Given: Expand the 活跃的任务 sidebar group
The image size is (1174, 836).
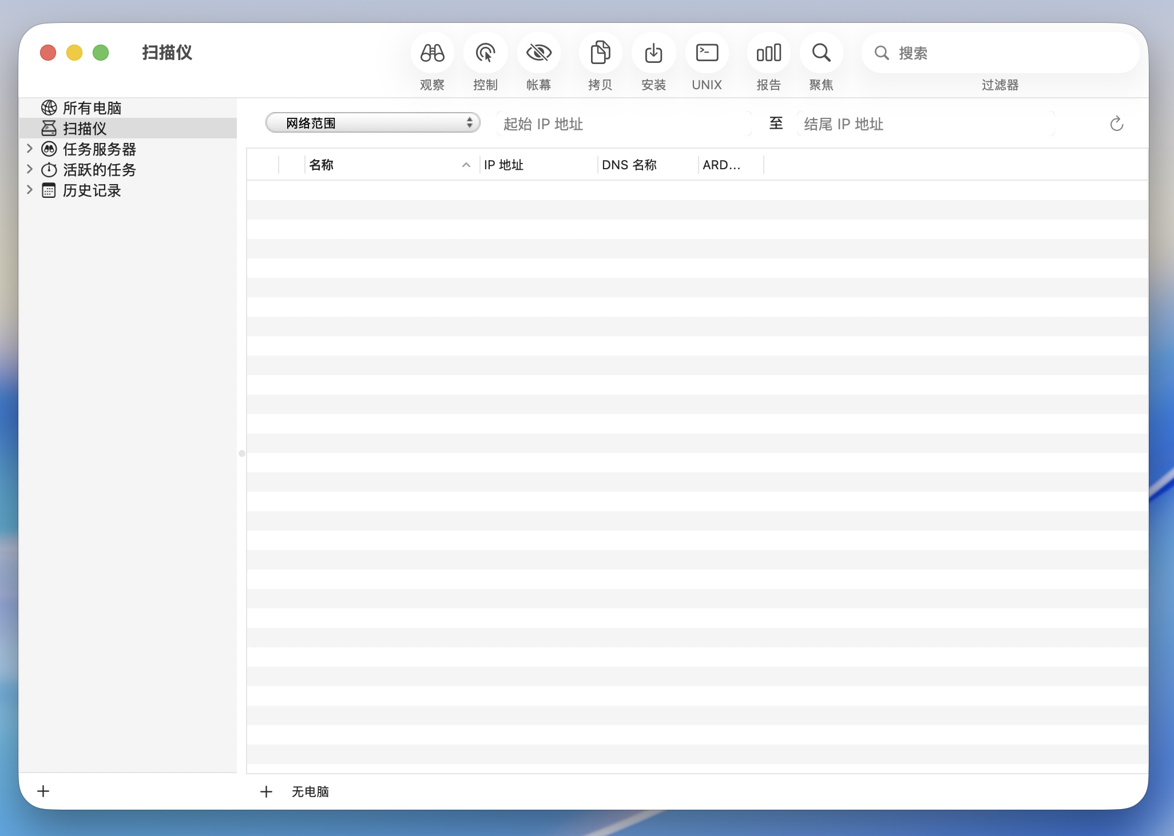Looking at the screenshot, I should pyautogui.click(x=30, y=169).
